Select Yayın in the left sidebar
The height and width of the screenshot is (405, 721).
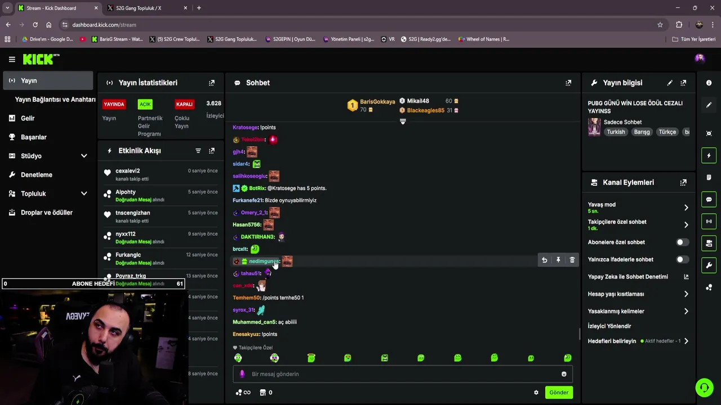coord(48,80)
